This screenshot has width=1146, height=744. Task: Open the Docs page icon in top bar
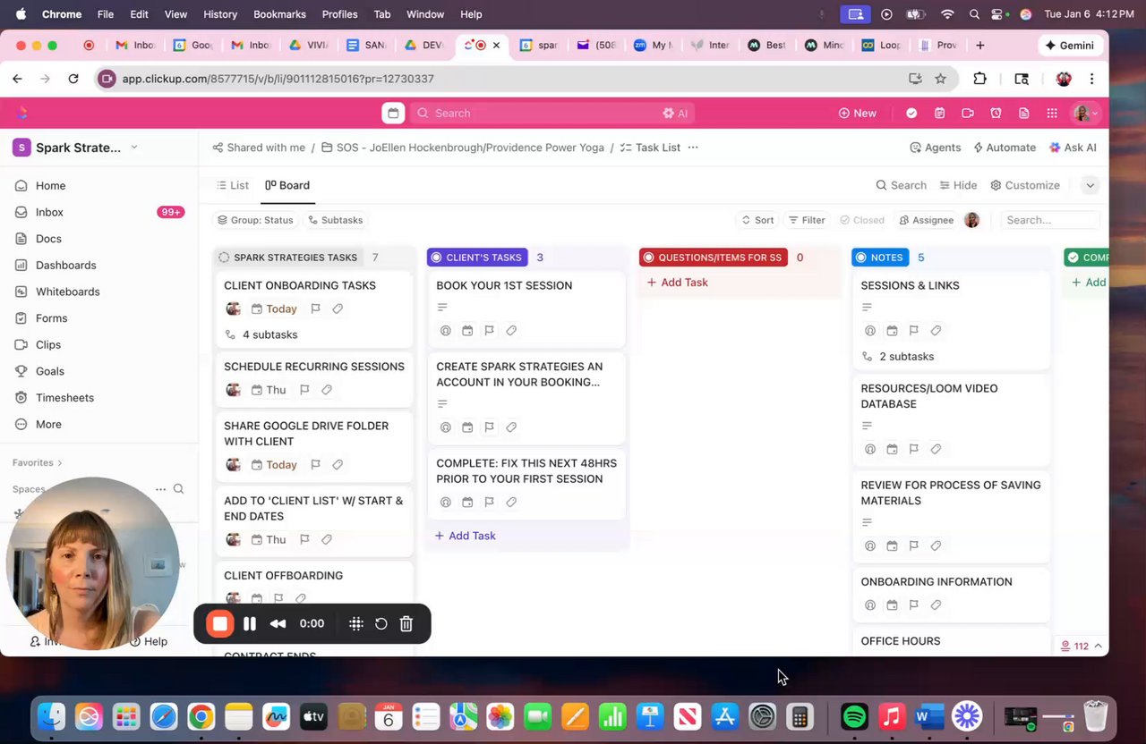click(x=1023, y=113)
